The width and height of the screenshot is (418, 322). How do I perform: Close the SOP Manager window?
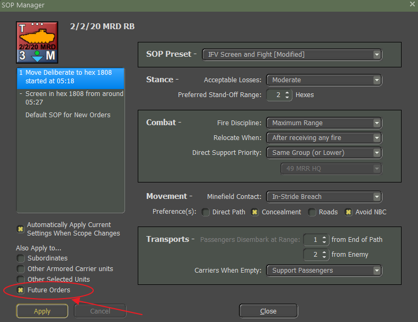point(412,4)
